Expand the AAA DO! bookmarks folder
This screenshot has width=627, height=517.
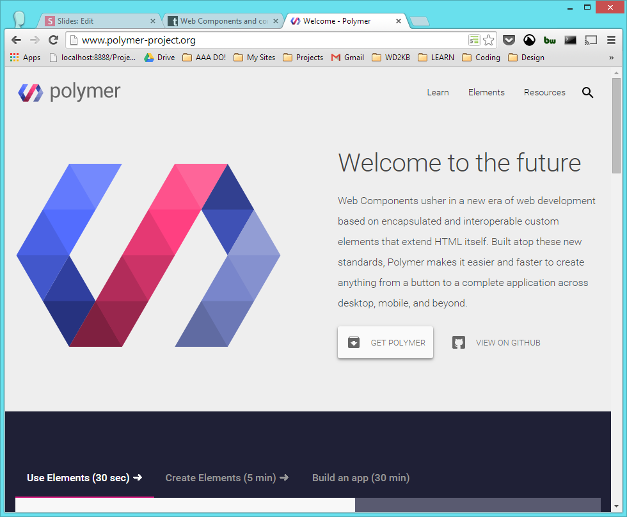pos(204,58)
